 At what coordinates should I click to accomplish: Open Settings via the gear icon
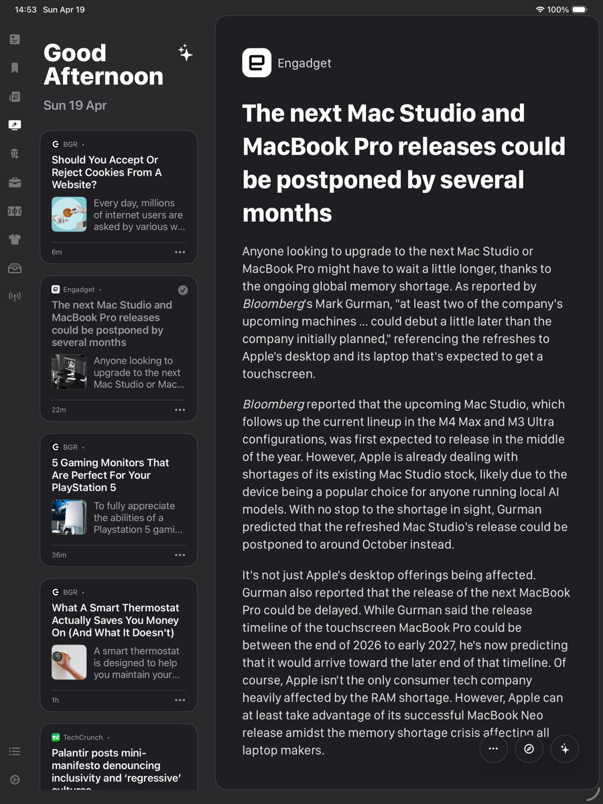point(14,779)
